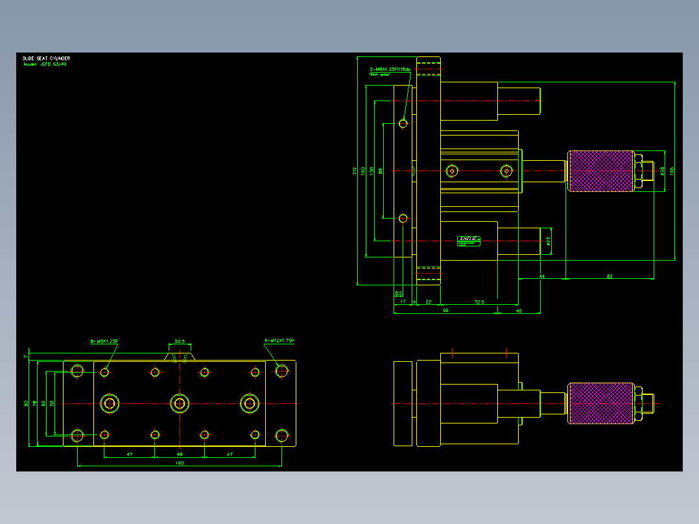Select the 8-M8X1.25P hole callout
This screenshot has height=524, width=699.
pyautogui.click(x=104, y=342)
